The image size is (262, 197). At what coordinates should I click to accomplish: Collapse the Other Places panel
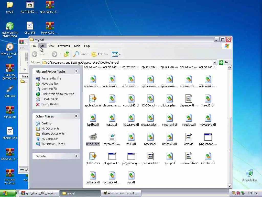pos(76,116)
